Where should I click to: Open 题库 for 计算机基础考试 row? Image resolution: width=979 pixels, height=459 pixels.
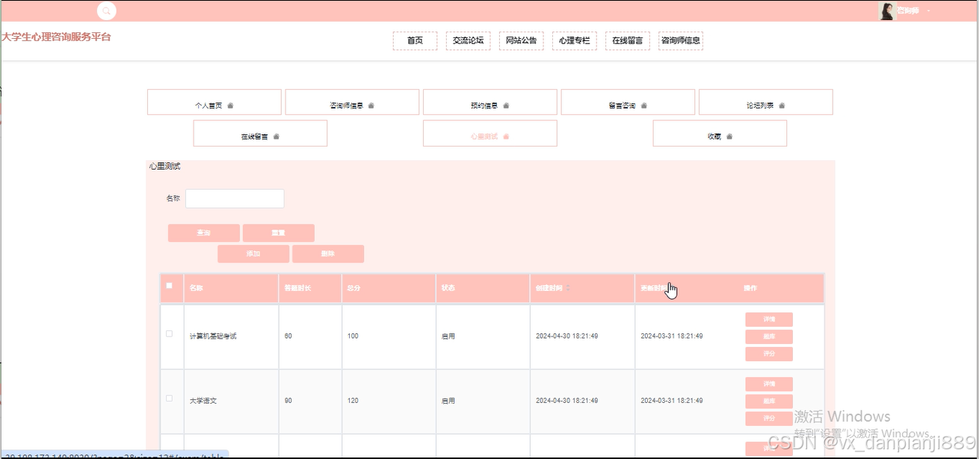click(x=769, y=336)
